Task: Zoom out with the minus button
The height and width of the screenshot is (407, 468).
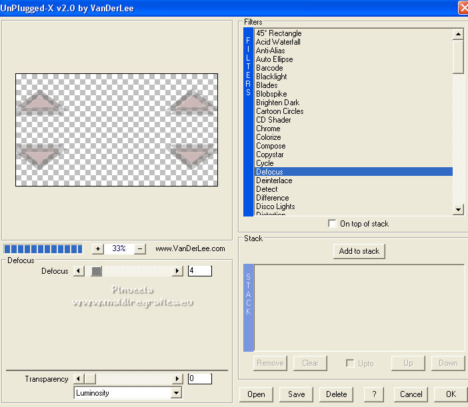Action: (140, 248)
